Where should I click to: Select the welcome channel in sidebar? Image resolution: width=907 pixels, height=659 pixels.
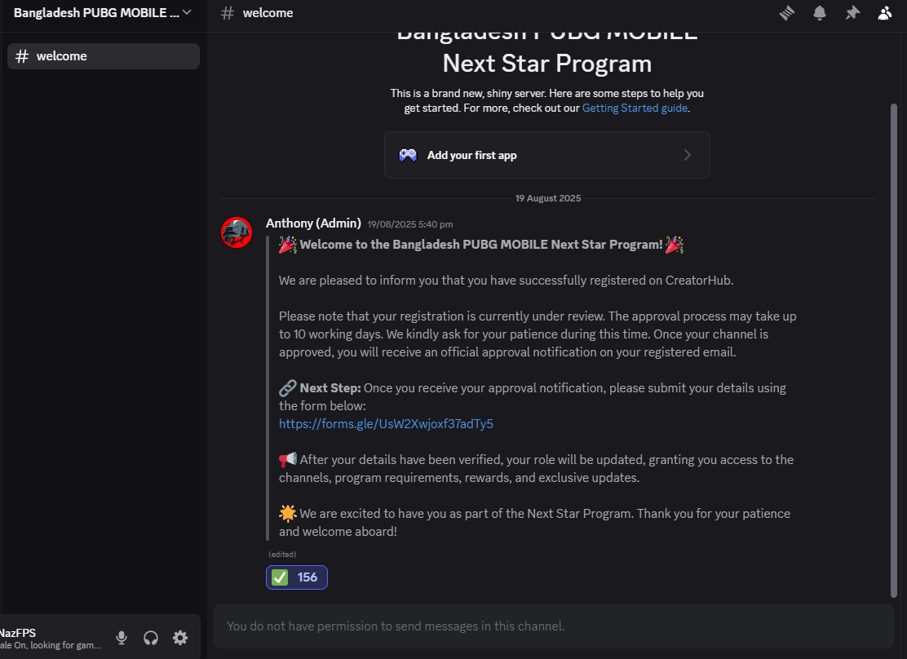[103, 56]
